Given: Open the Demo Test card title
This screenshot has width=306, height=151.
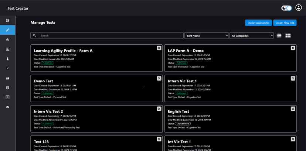Looking at the screenshot, I should click(43, 81).
